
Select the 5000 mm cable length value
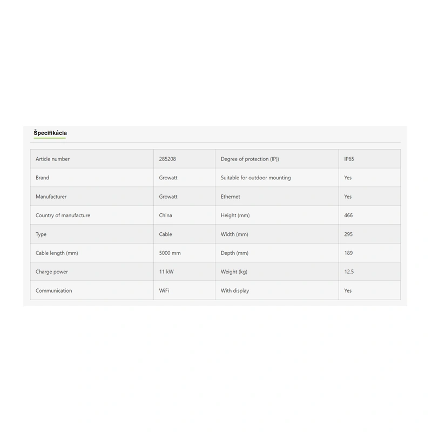[170, 253]
